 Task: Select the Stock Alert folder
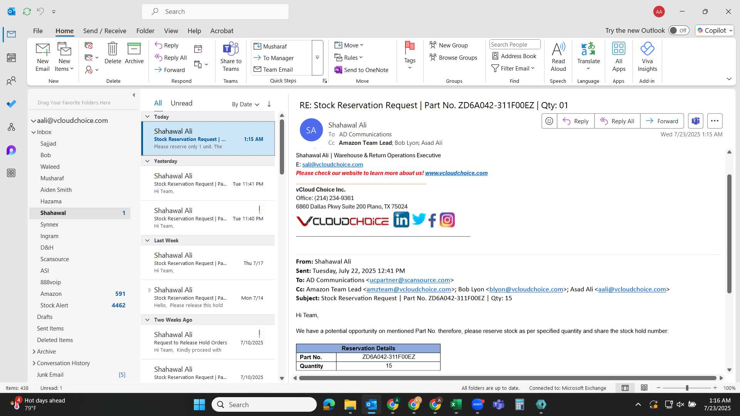[x=80, y=305]
